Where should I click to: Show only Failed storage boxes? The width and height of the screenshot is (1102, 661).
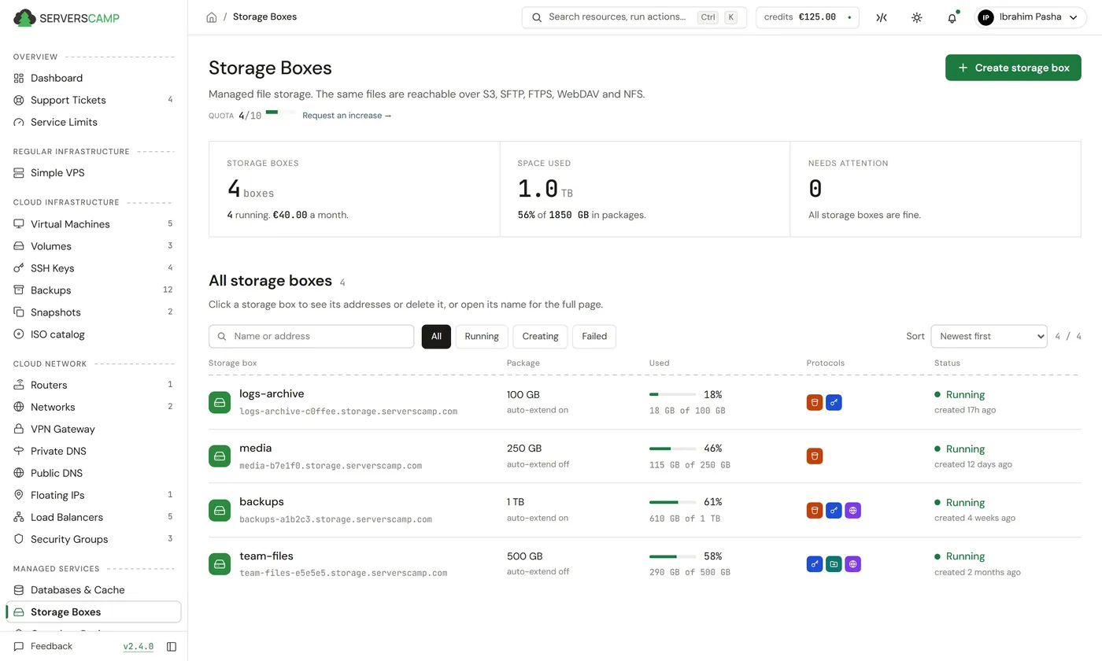(x=594, y=336)
